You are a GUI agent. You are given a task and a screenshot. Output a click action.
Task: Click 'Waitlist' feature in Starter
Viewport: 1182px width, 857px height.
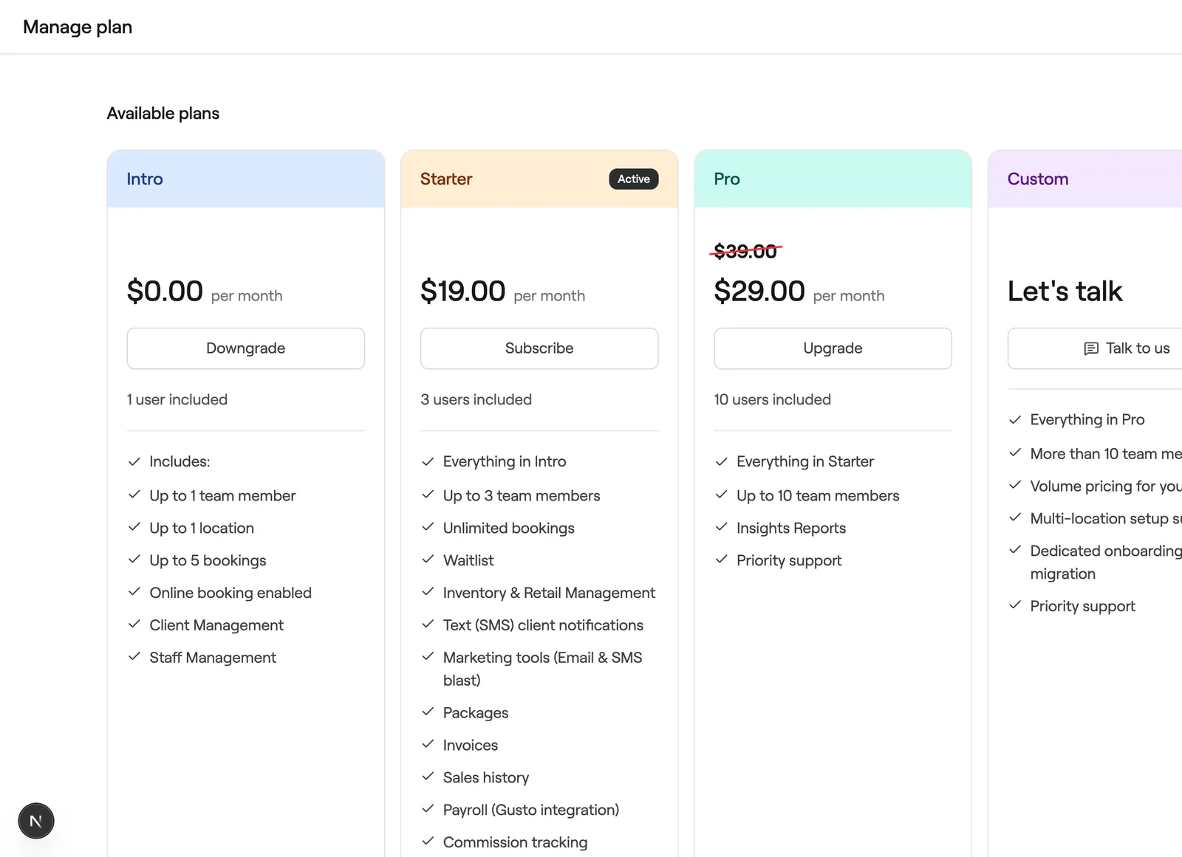[468, 561]
